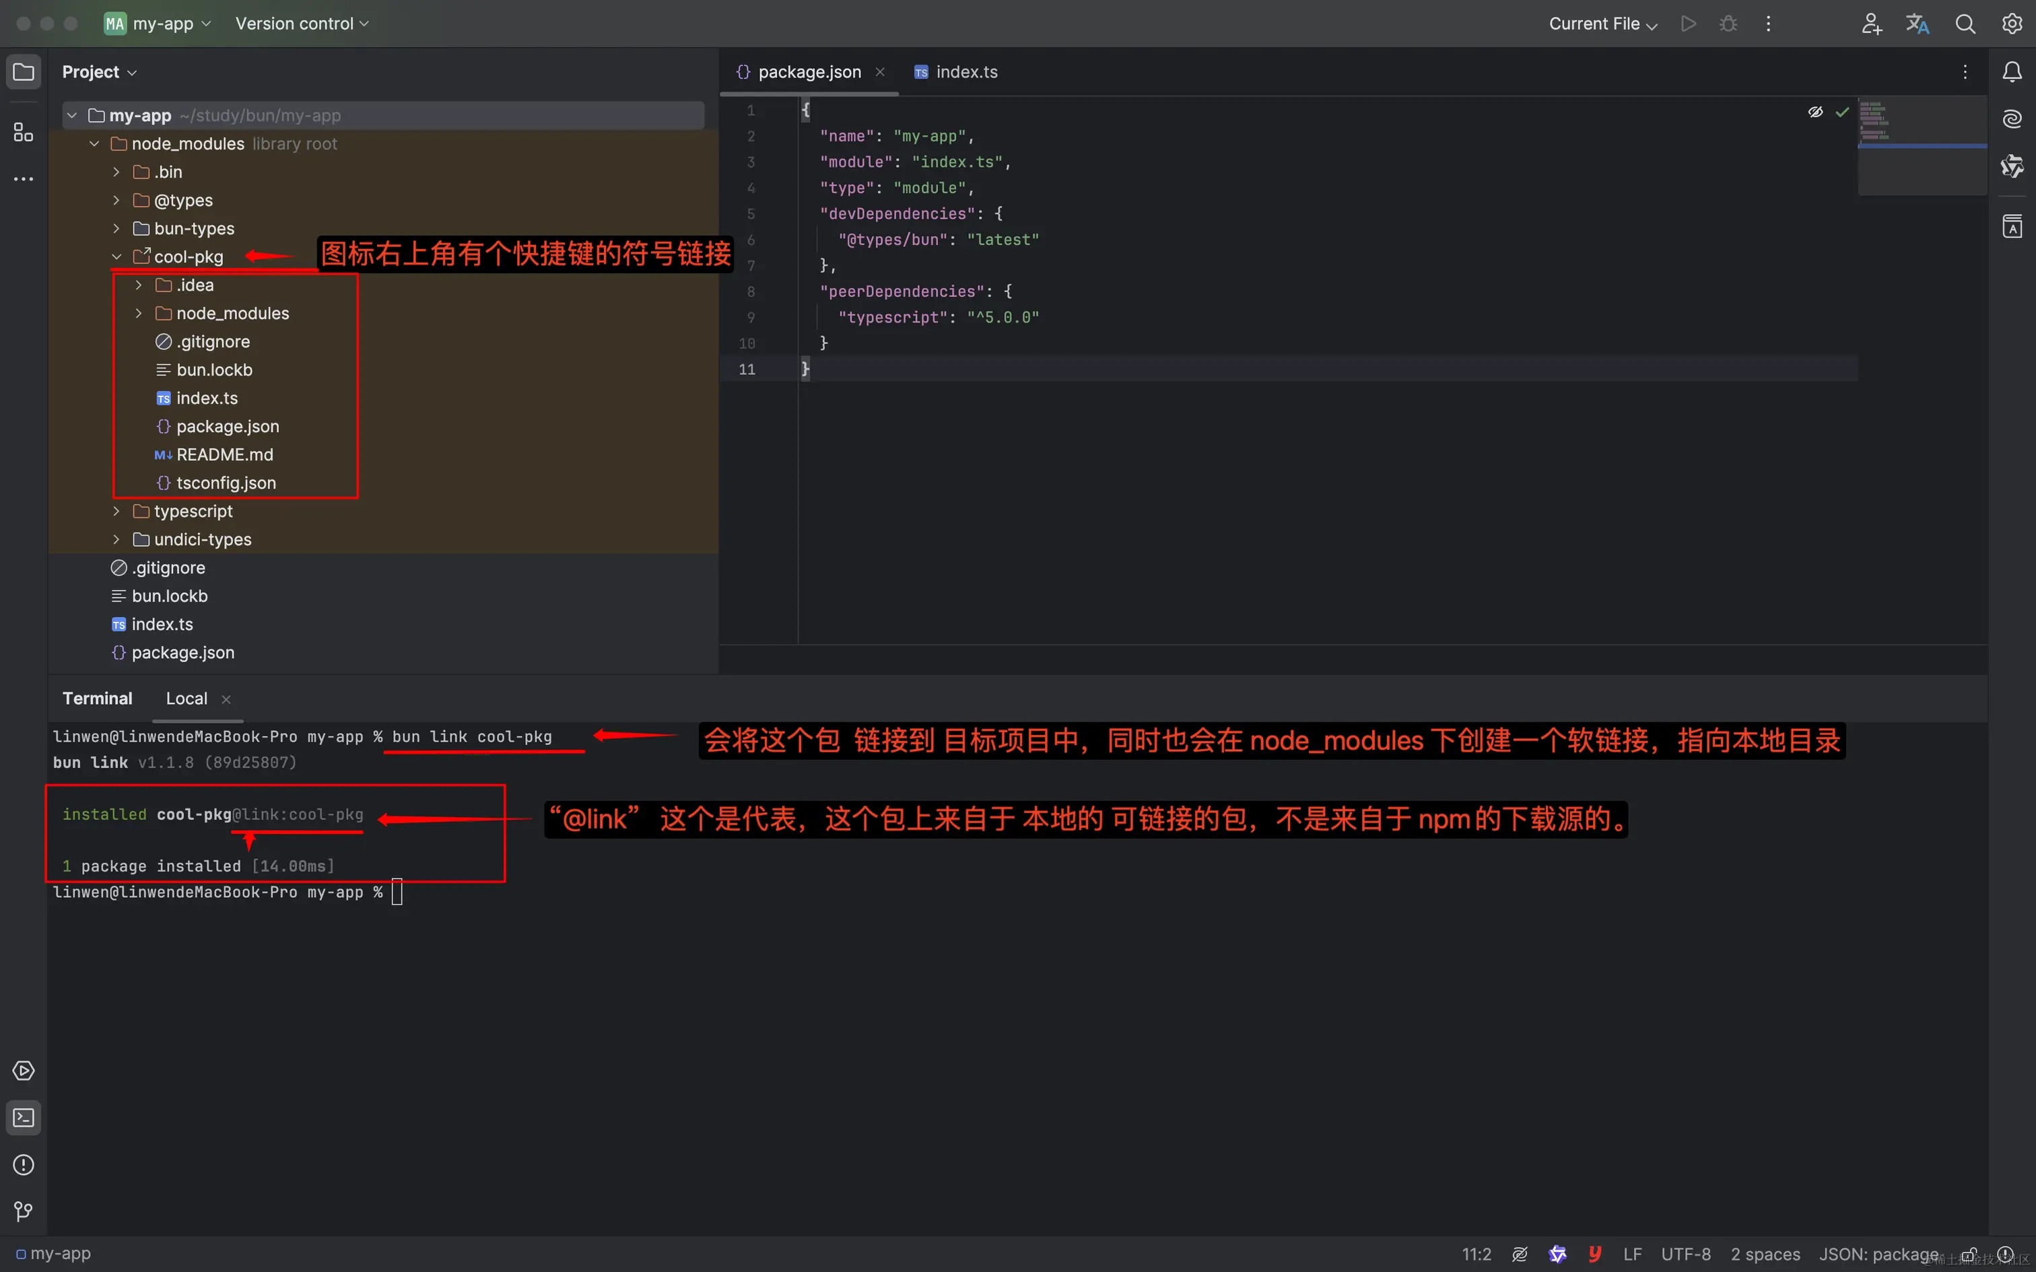
Task: Click JSON: package schema widget
Action: point(1878,1253)
